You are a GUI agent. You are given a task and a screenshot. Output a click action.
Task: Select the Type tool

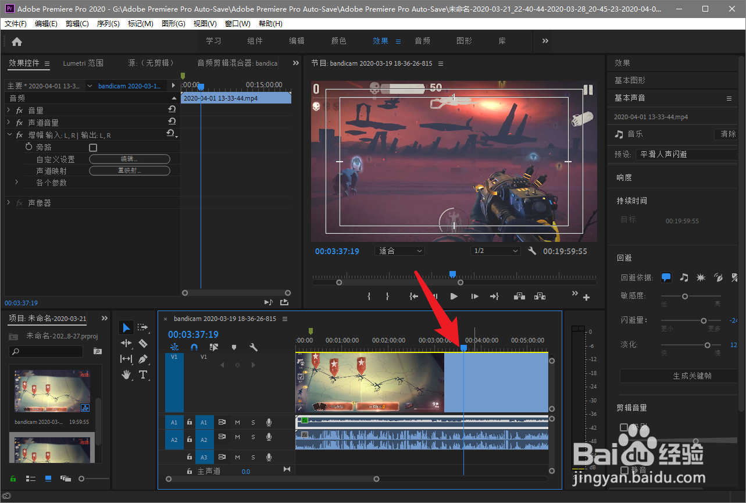(143, 374)
